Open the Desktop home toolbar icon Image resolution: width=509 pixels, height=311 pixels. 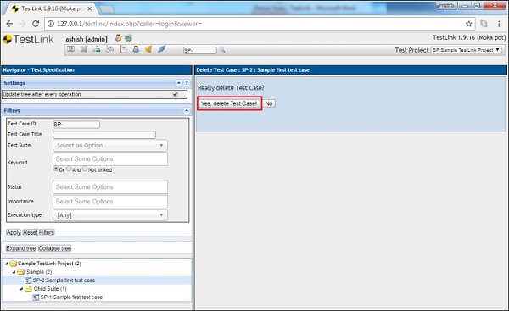point(70,49)
